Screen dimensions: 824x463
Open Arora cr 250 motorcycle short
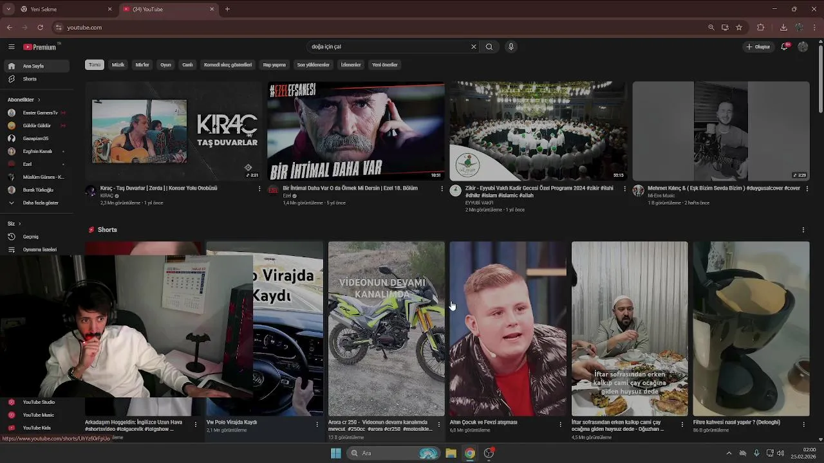[x=386, y=329]
